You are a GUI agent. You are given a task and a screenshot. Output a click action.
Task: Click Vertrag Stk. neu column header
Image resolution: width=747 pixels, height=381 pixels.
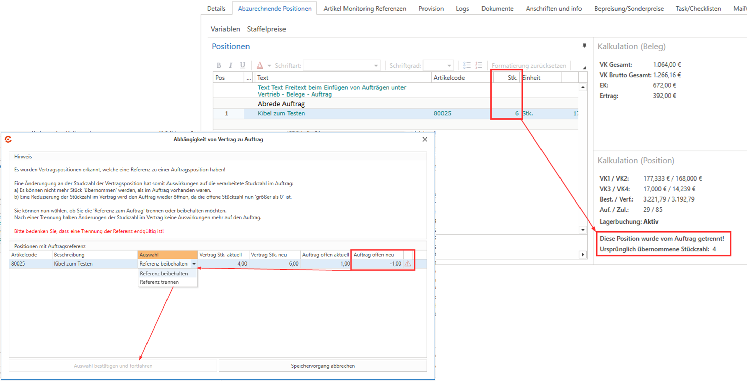click(275, 255)
